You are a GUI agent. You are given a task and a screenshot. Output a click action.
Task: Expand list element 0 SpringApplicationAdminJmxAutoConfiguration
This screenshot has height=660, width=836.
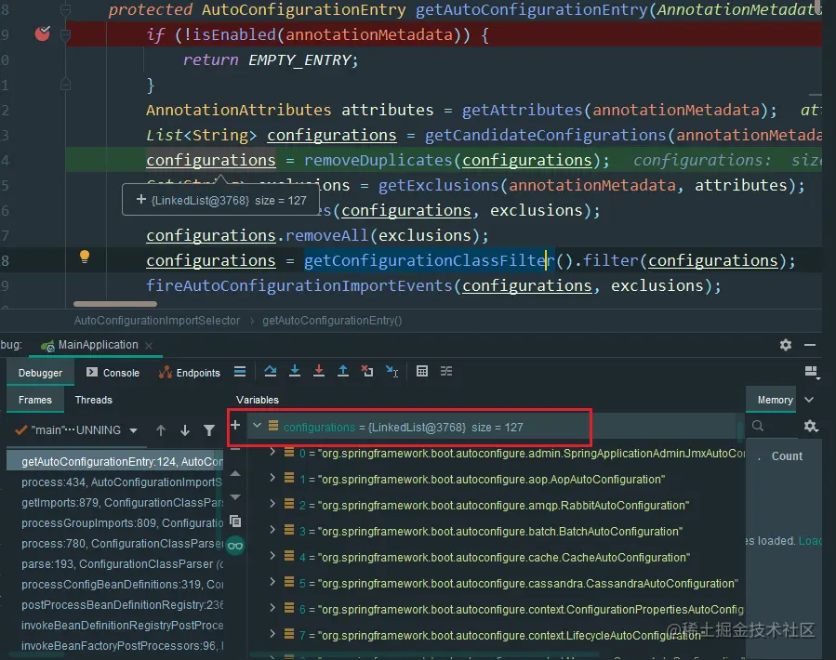click(272, 452)
